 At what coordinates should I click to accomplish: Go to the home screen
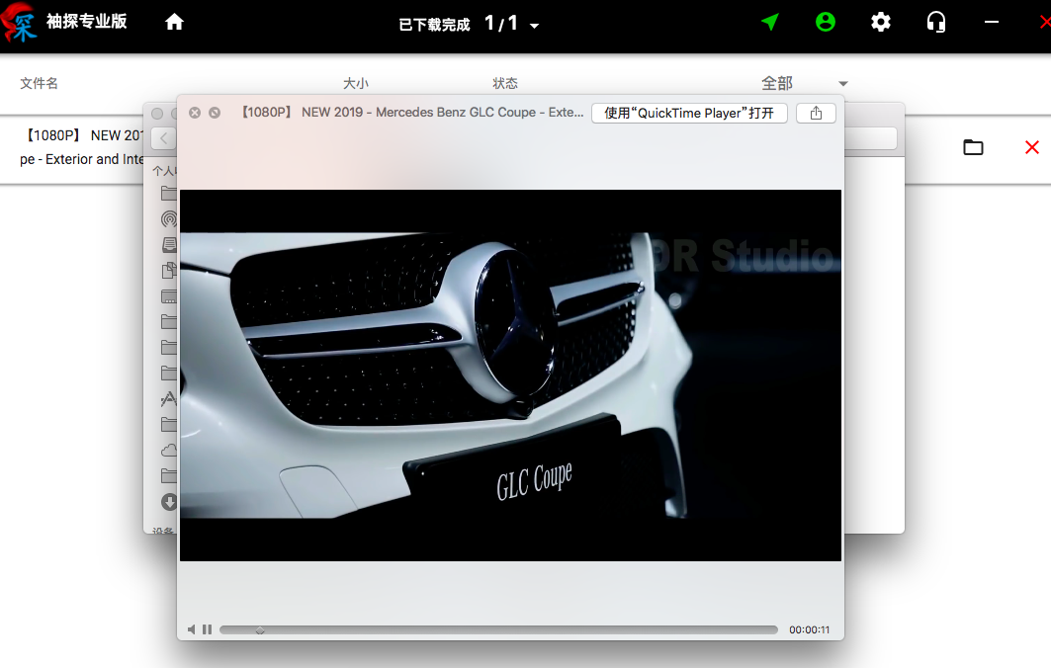pyautogui.click(x=174, y=22)
